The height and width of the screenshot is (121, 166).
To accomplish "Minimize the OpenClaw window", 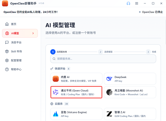I will point(145,3).
